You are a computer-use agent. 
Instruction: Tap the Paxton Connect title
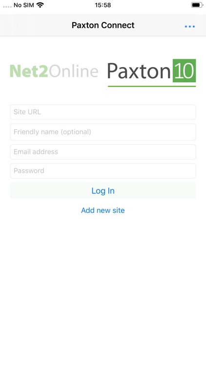(103, 25)
